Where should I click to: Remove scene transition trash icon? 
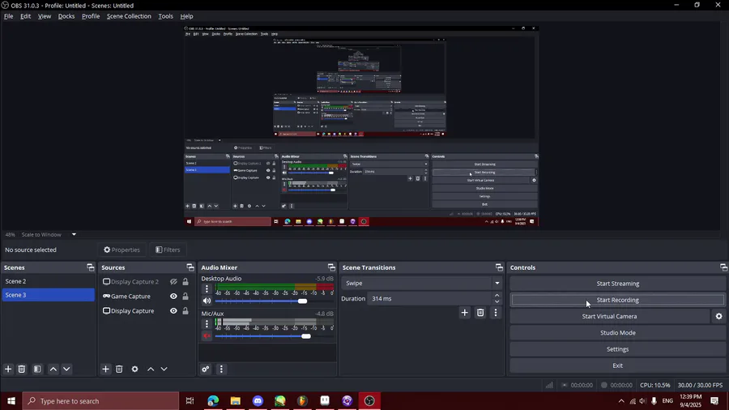(x=480, y=313)
